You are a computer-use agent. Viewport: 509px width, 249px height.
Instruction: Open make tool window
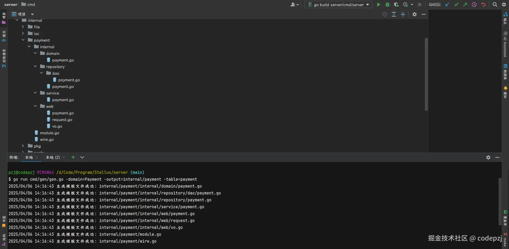click(x=505, y=240)
